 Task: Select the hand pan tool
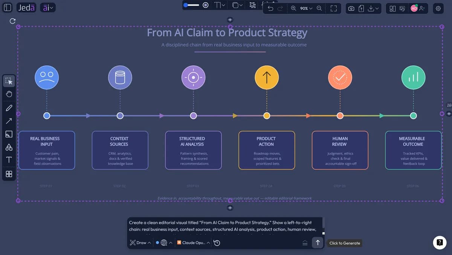[x=9, y=94]
